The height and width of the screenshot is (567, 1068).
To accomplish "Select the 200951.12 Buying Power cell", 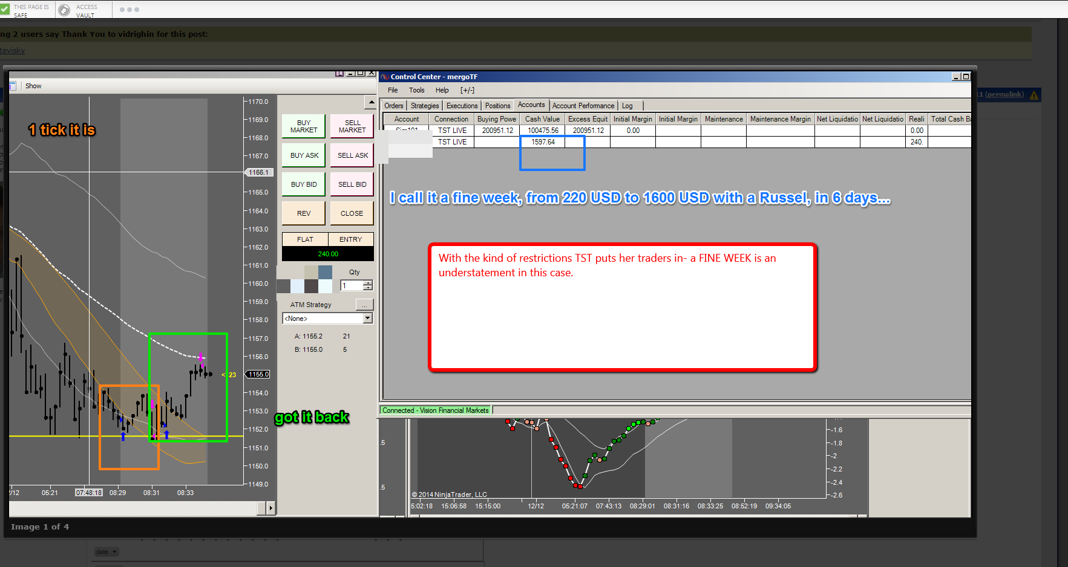I will coord(497,131).
